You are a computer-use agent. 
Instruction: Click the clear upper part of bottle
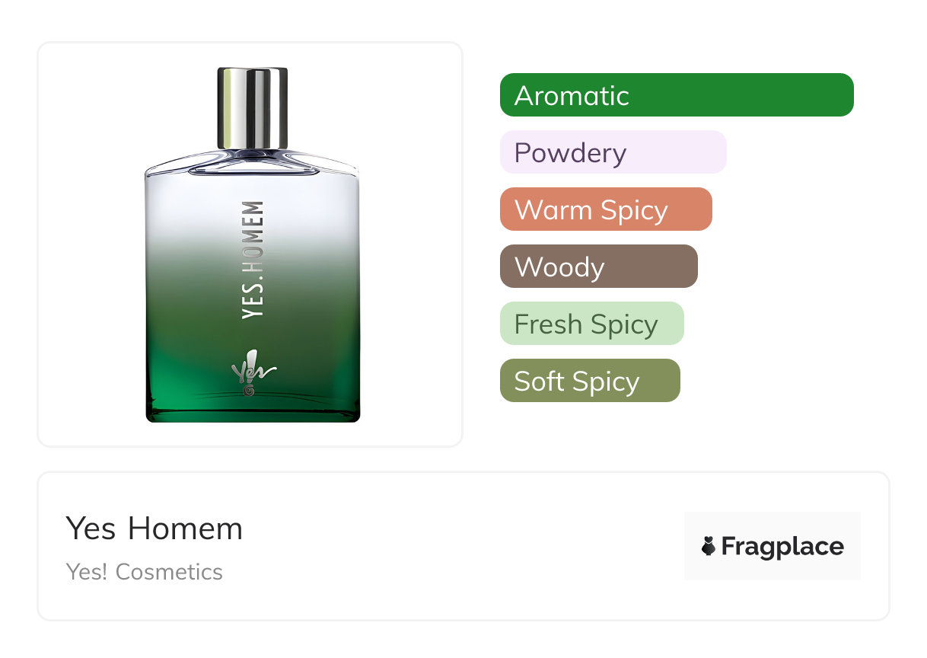253,198
